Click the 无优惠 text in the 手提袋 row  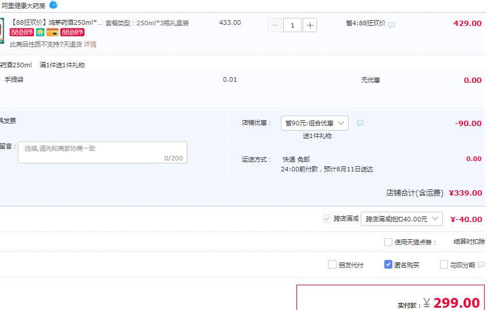(x=371, y=80)
